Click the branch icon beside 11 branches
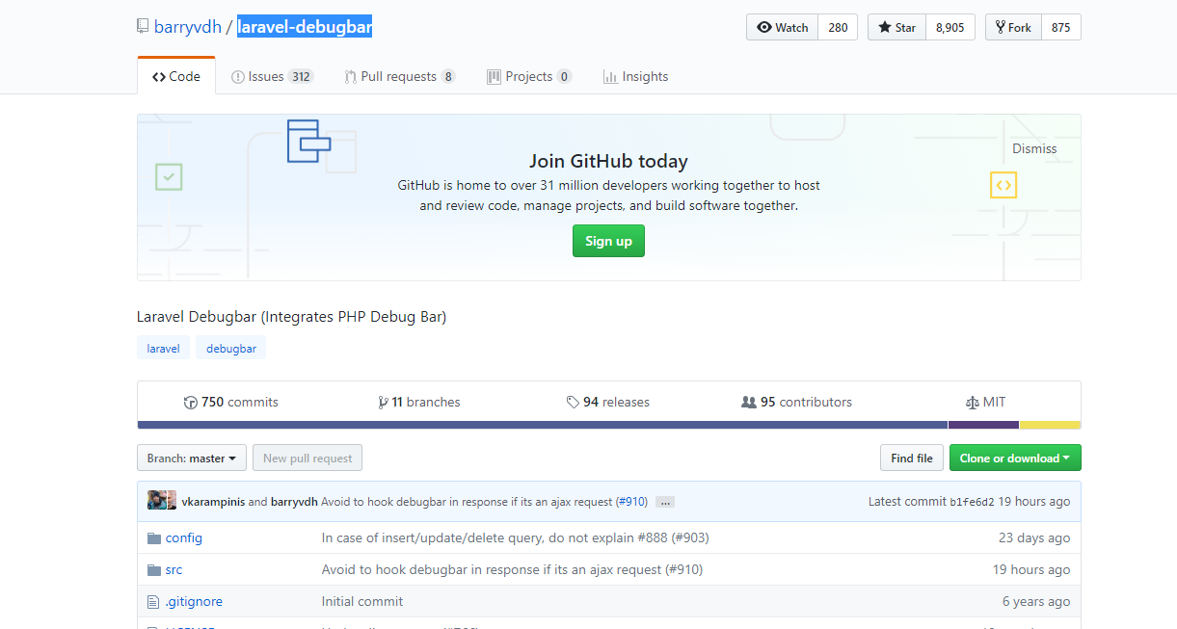The image size is (1177, 629). (x=384, y=403)
